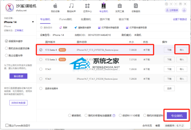Image resolution: width=191 pixels, height=130 pixels.
Task: Click 导入 in 21E236 firmware row
Action: click(x=182, y=79)
